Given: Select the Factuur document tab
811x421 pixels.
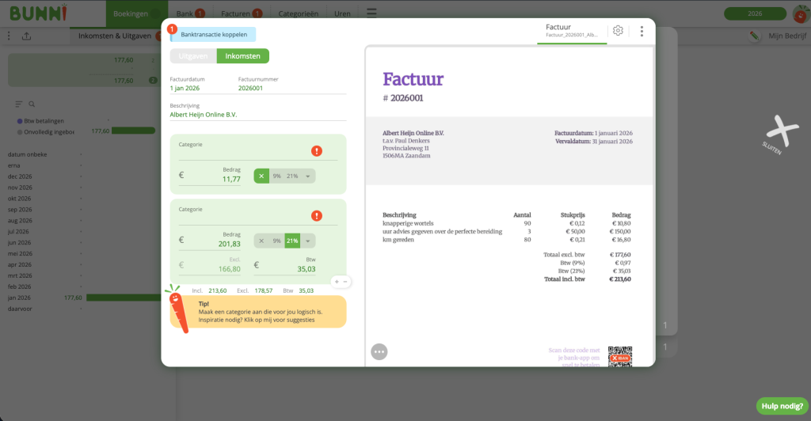Looking at the screenshot, I should pos(572,31).
